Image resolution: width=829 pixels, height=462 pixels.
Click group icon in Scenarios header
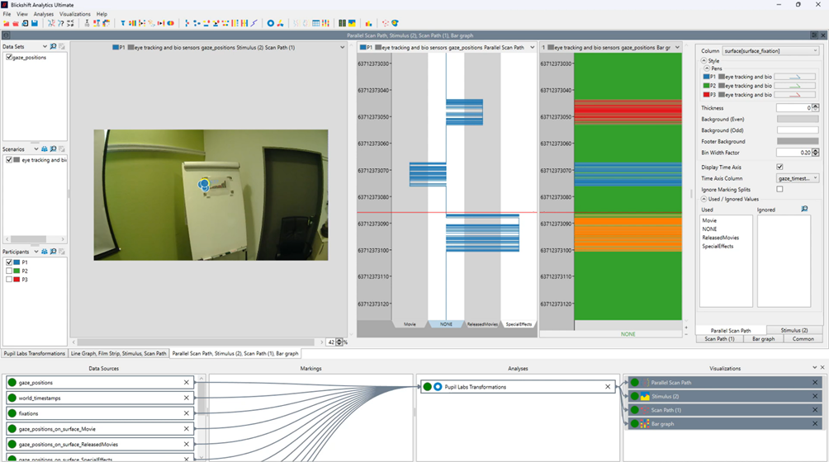(x=45, y=148)
